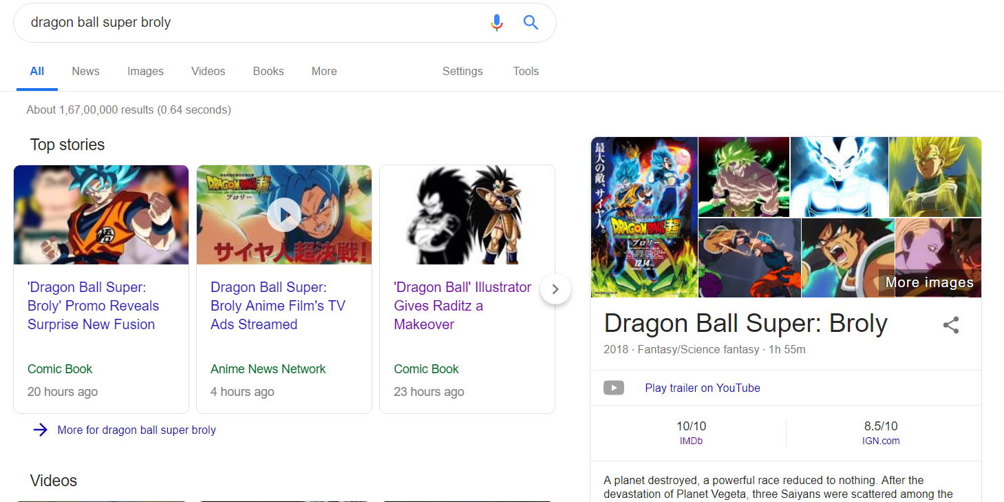Screen dimensions: 1004x502
Task: Open 'Promo Reveals Surprise New Fusion' story
Action: tap(93, 306)
